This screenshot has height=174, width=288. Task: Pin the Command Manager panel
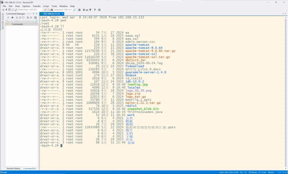click(x=33, y=14)
